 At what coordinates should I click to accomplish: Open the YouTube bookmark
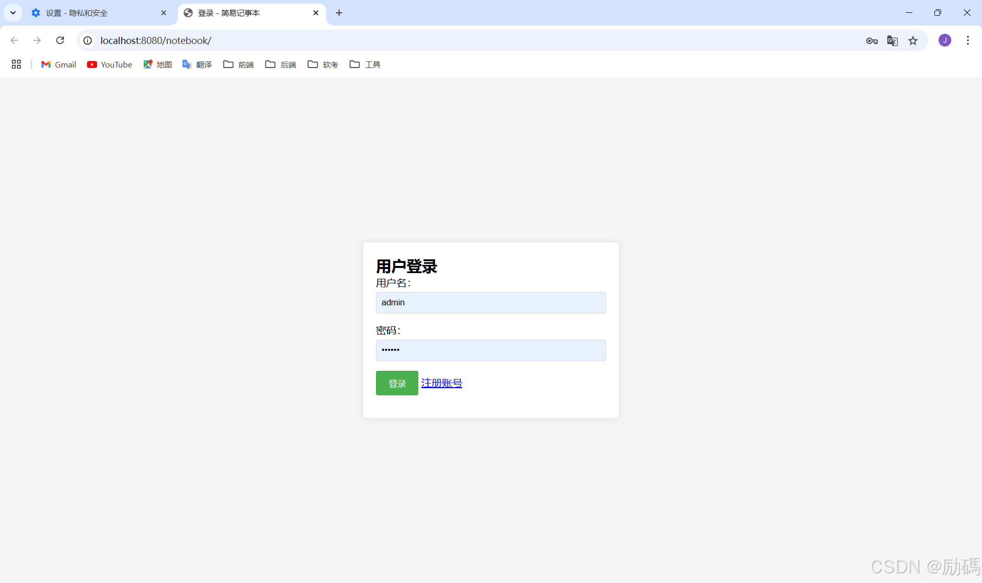(x=109, y=64)
